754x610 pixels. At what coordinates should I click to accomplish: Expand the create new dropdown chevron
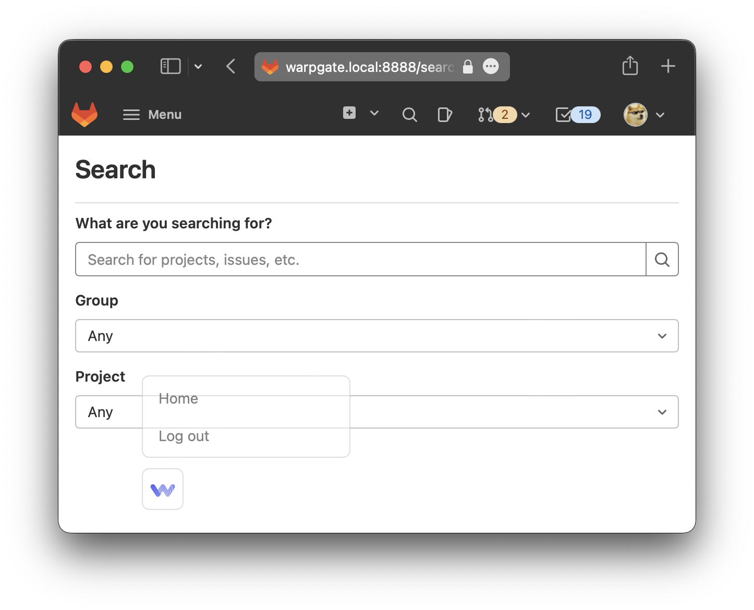(374, 113)
